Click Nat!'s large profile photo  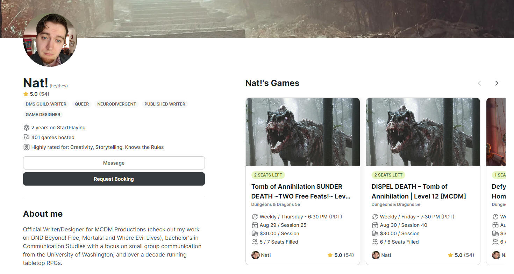50,40
